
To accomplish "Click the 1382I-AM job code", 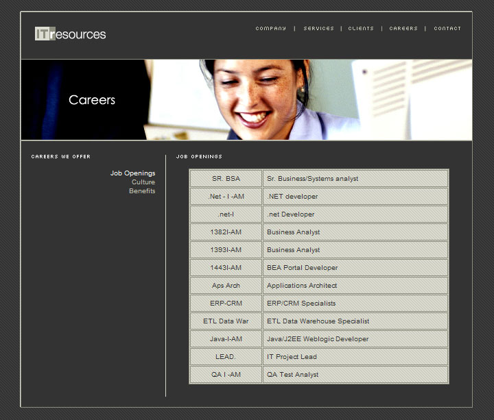I will click(x=226, y=232).
